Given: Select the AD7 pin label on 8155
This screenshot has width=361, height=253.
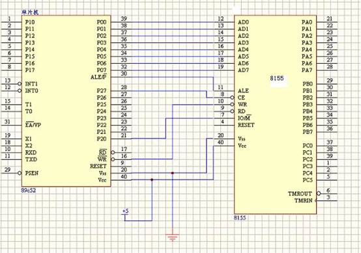Looking at the screenshot, I should [x=243, y=70].
